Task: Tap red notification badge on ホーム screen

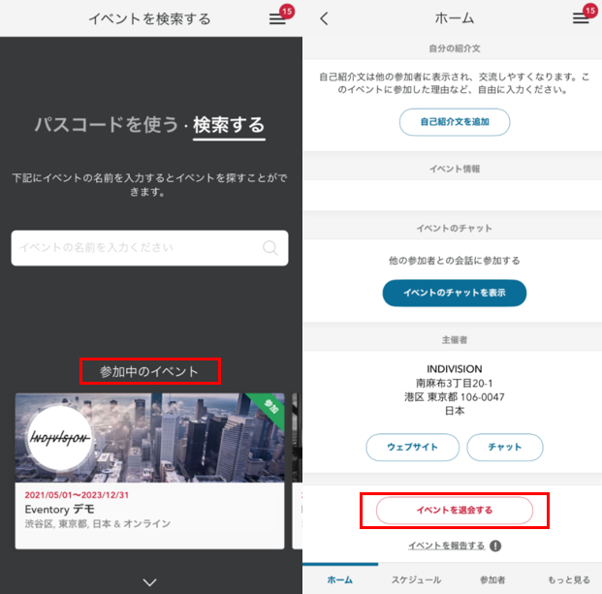Action: click(590, 11)
